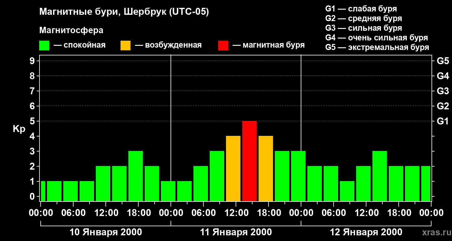Click the 'G4 — очень сильная буря' legend line
The width and height of the screenshot is (452, 241).
pyautogui.click(x=377, y=38)
